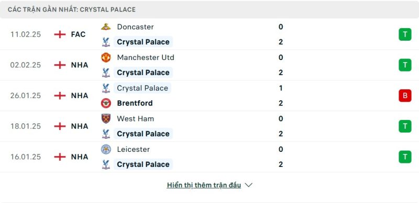Screen dimensions: 419x203
Task: Select NHA label for 02.02.25 match
Action: tap(80, 65)
